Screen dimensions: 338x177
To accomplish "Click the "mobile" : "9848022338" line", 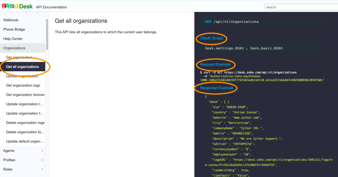I will point(232,133).
